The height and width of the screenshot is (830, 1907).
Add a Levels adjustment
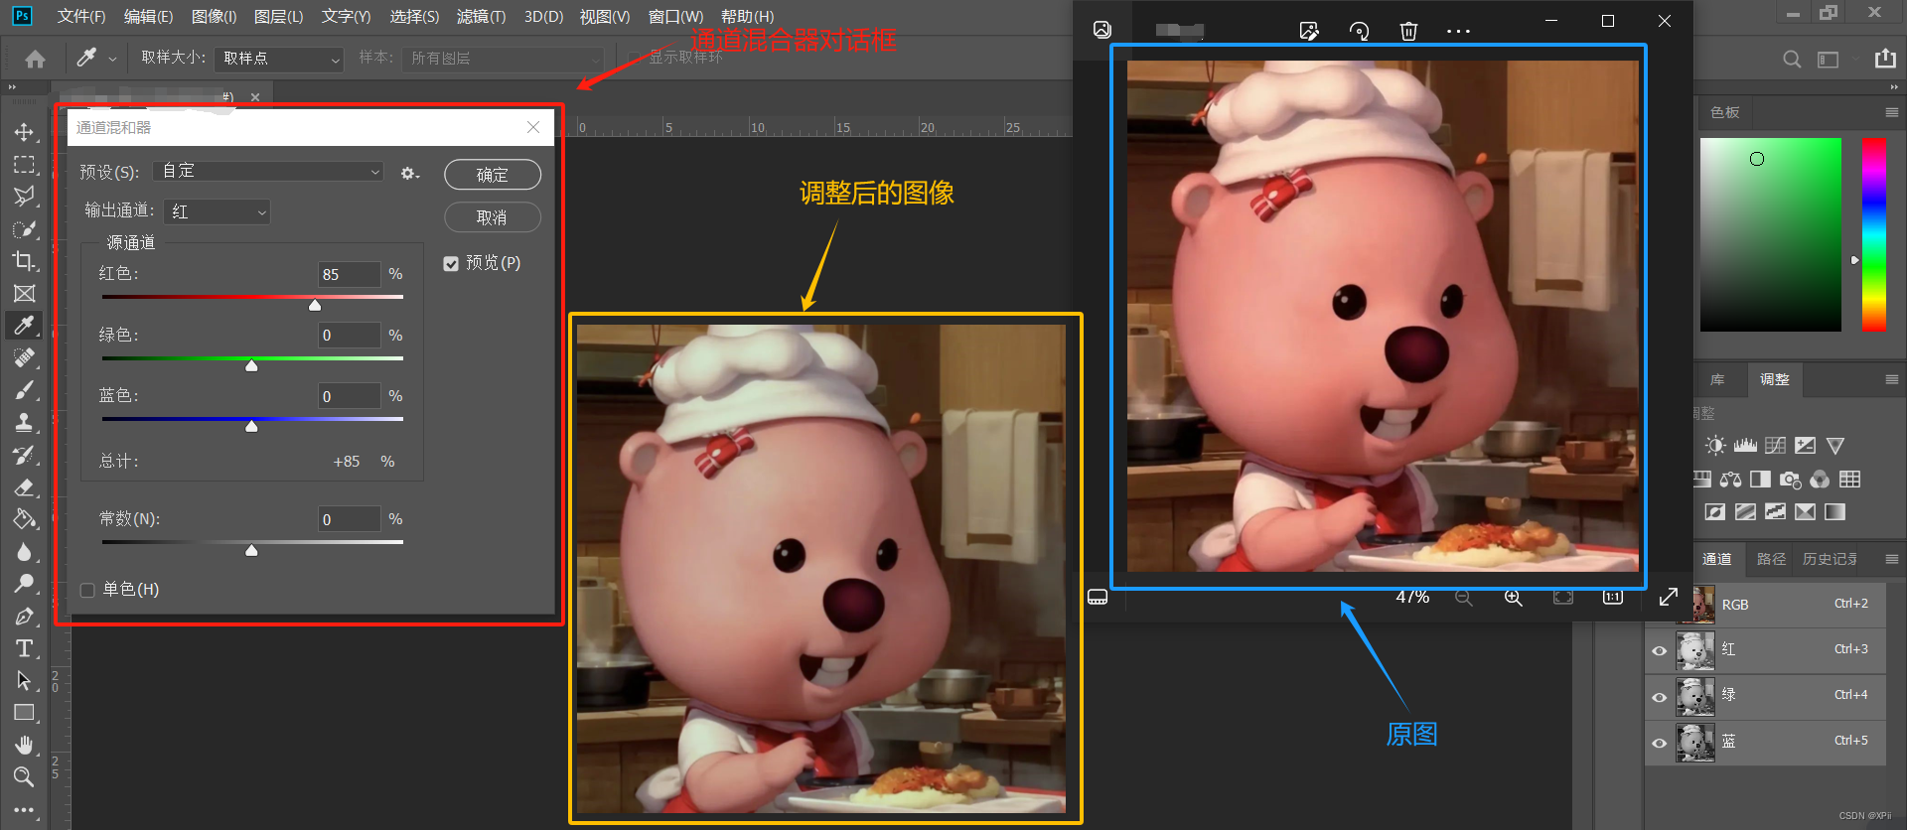click(x=1745, y=446)
